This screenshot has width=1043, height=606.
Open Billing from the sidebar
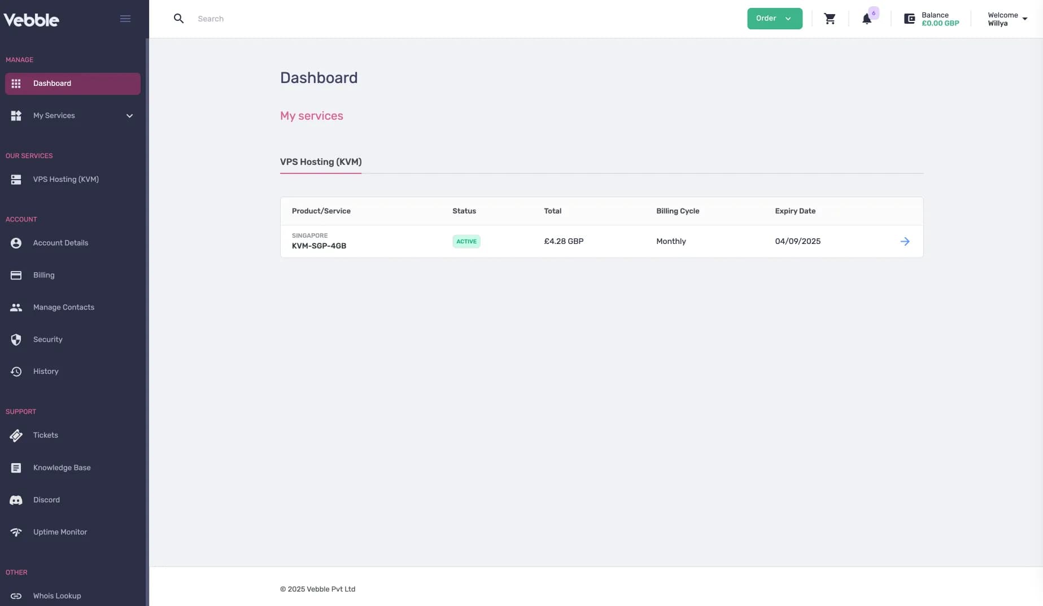pos(43,275)
